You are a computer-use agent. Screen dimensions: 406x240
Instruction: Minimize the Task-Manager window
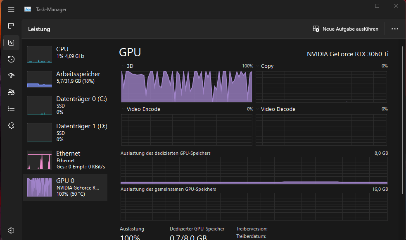pyautogui.click(x=359, y=6)
